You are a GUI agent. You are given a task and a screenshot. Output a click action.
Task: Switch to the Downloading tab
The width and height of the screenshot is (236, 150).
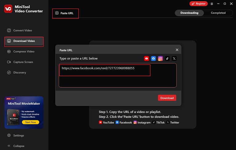click(x=189, y=13)
